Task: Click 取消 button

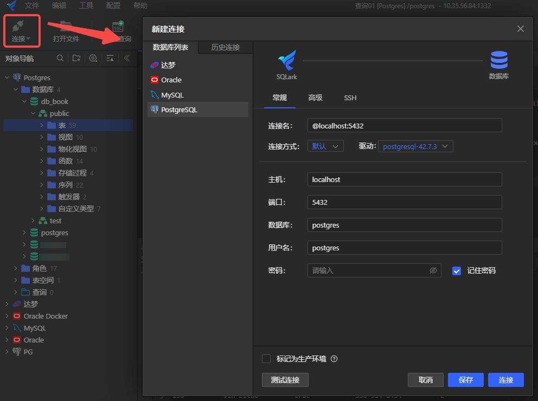Action: tap(425, 380)
